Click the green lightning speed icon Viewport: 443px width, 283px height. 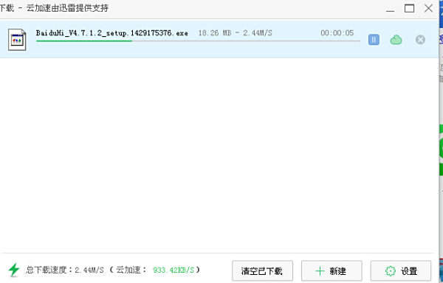click(x=14, y=270)
